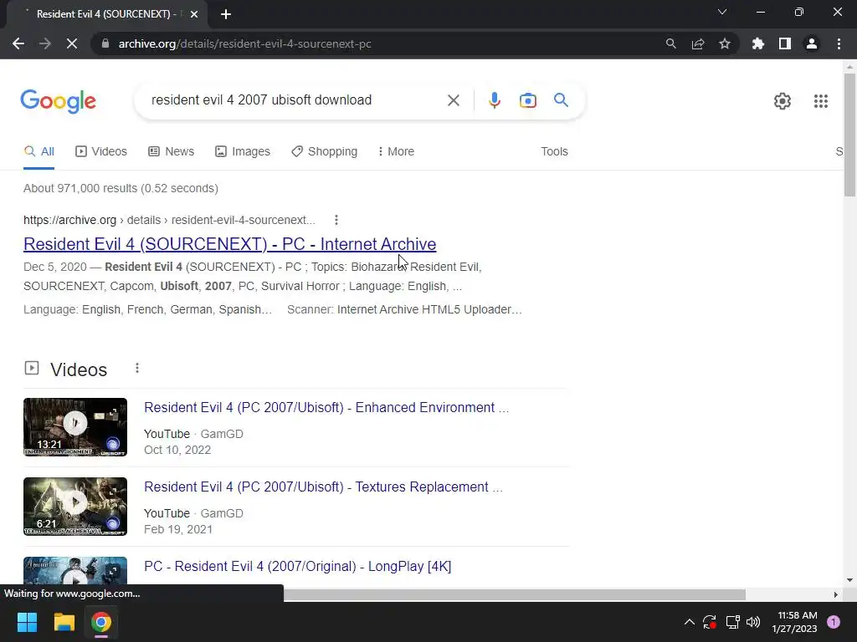Click the archive.org result URL breadcrumb
Viewport: 857px width, 642px height.
click(169, 220)
